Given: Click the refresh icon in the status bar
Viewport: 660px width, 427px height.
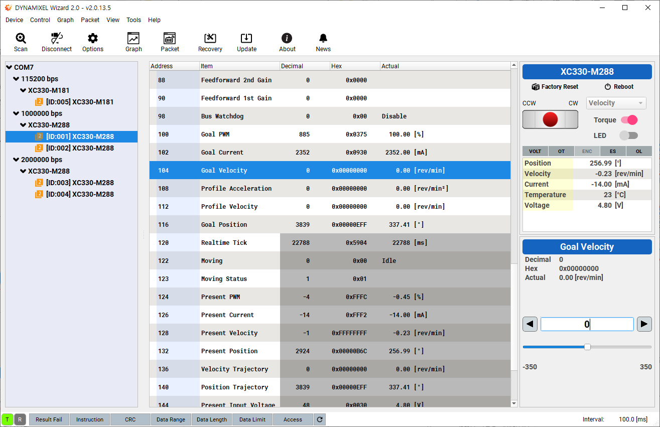Looking at the screenshot, I should tap(320, 419).
